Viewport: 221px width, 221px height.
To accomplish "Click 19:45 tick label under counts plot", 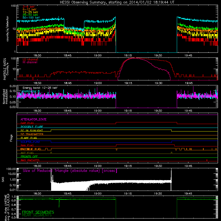I will tap(188, 56).
